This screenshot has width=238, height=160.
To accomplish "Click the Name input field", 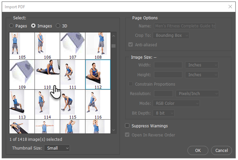I will tap(185, 26).
